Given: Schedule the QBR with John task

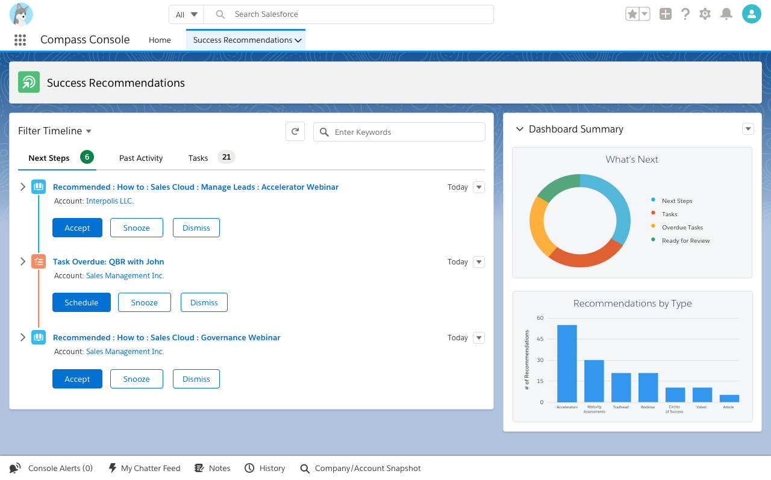Looking at the screenshot, I should coord(81,302).
